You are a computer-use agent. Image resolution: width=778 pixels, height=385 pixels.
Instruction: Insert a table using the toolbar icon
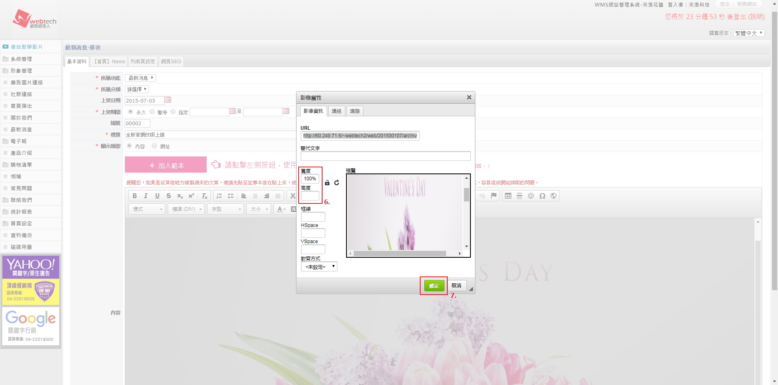tap(508, 196)
